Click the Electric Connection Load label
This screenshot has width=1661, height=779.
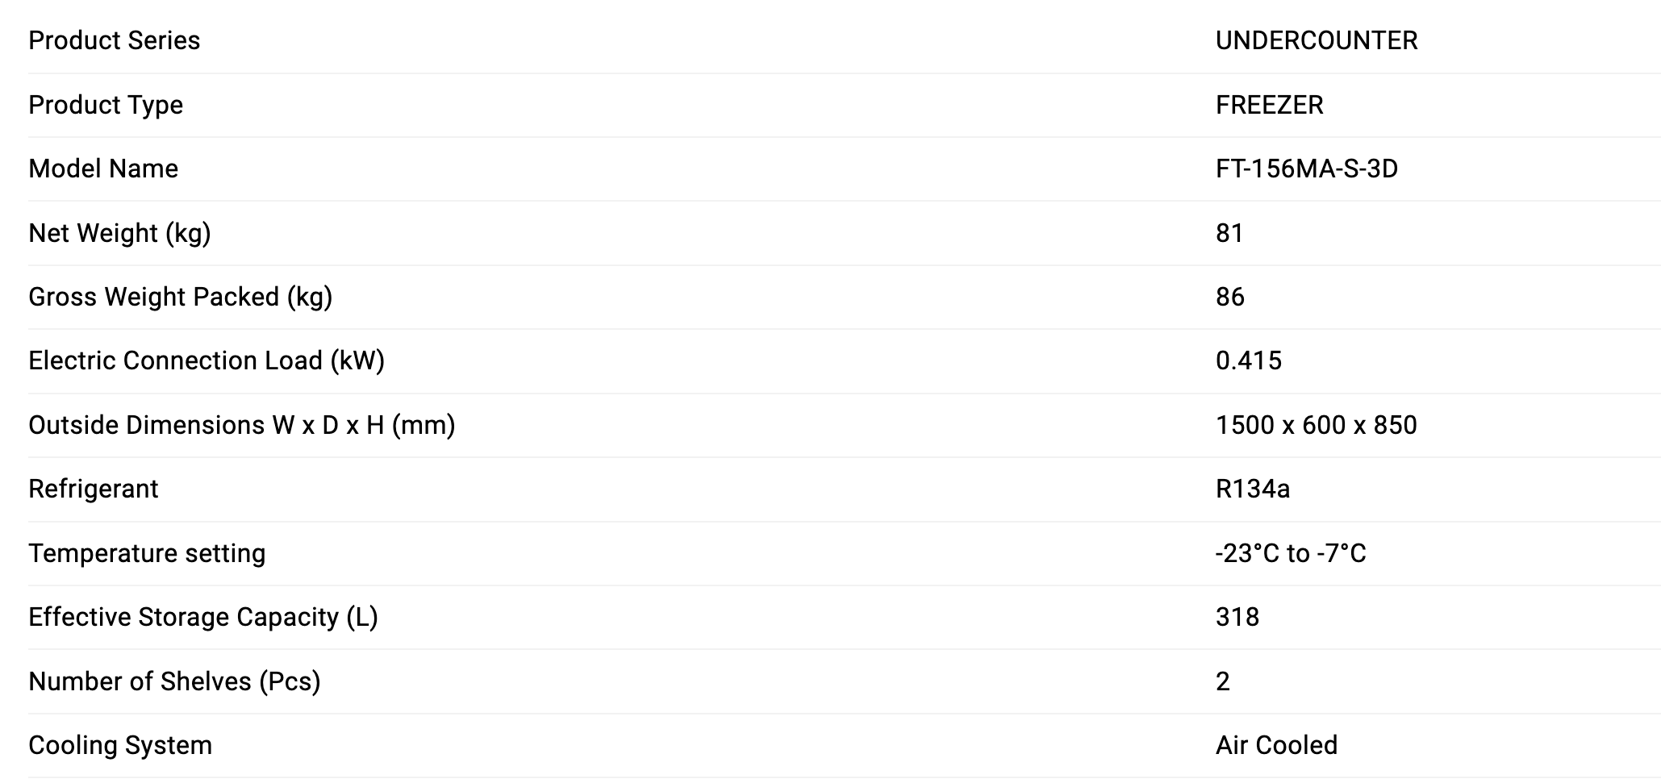207,360
